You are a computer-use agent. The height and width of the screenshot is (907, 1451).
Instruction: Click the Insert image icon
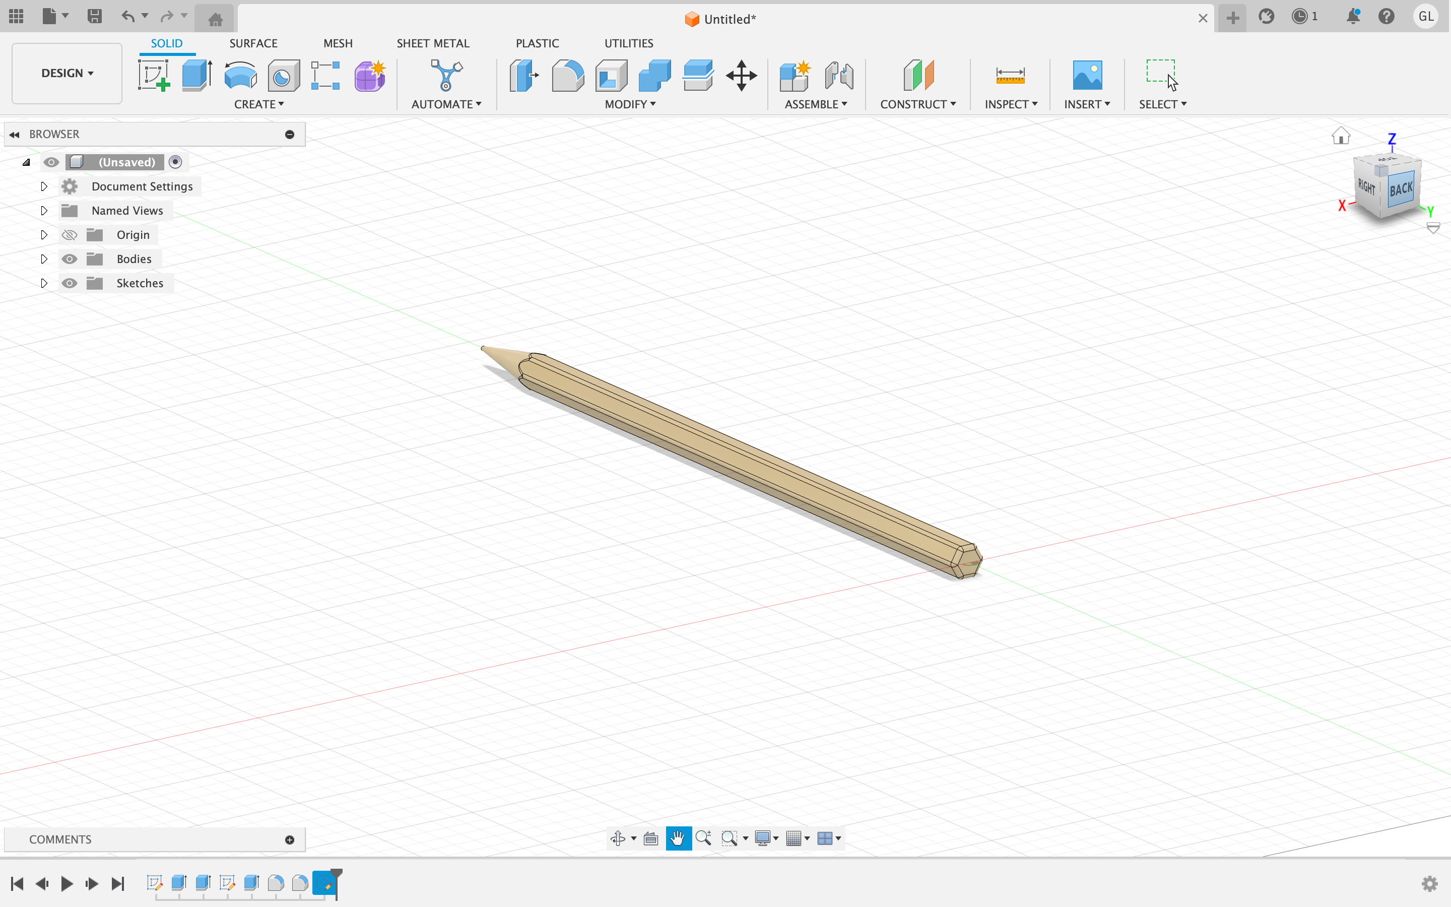[1086, 76]
